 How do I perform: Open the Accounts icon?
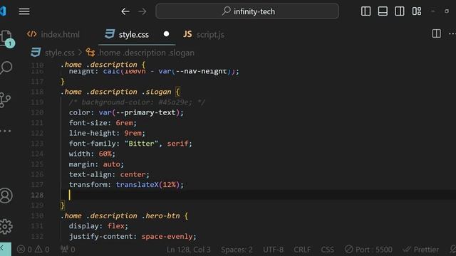coord(6,196)
